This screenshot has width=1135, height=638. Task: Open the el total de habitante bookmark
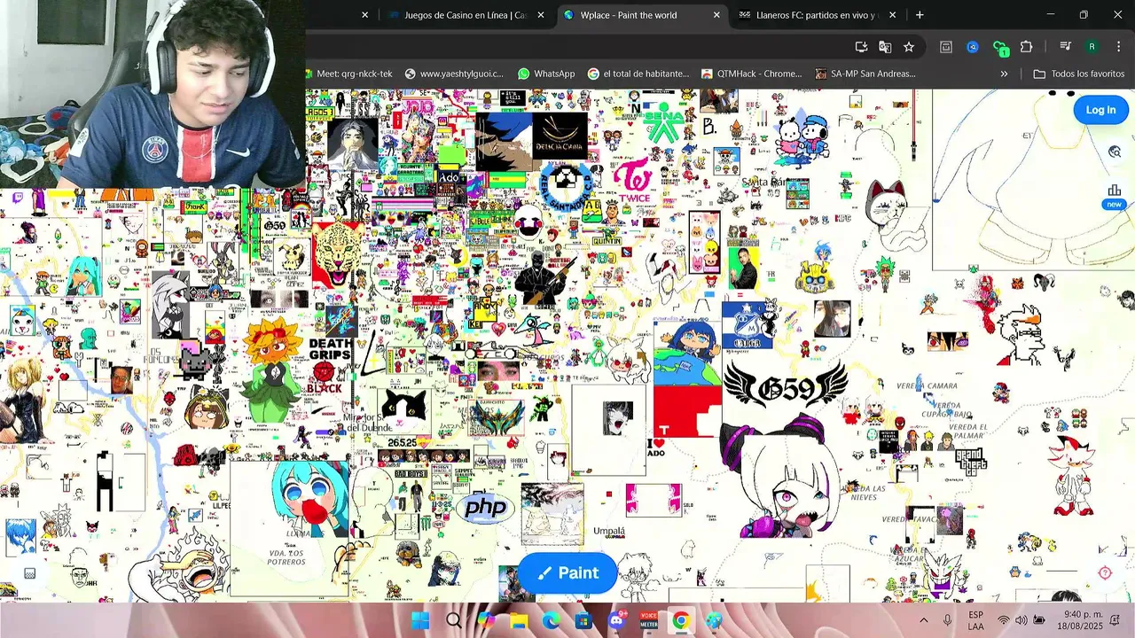pos(638,74)
